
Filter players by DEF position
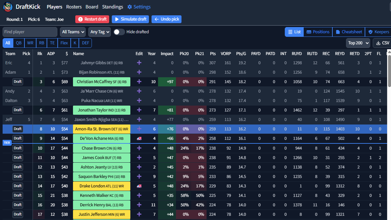tap(85, 43)
